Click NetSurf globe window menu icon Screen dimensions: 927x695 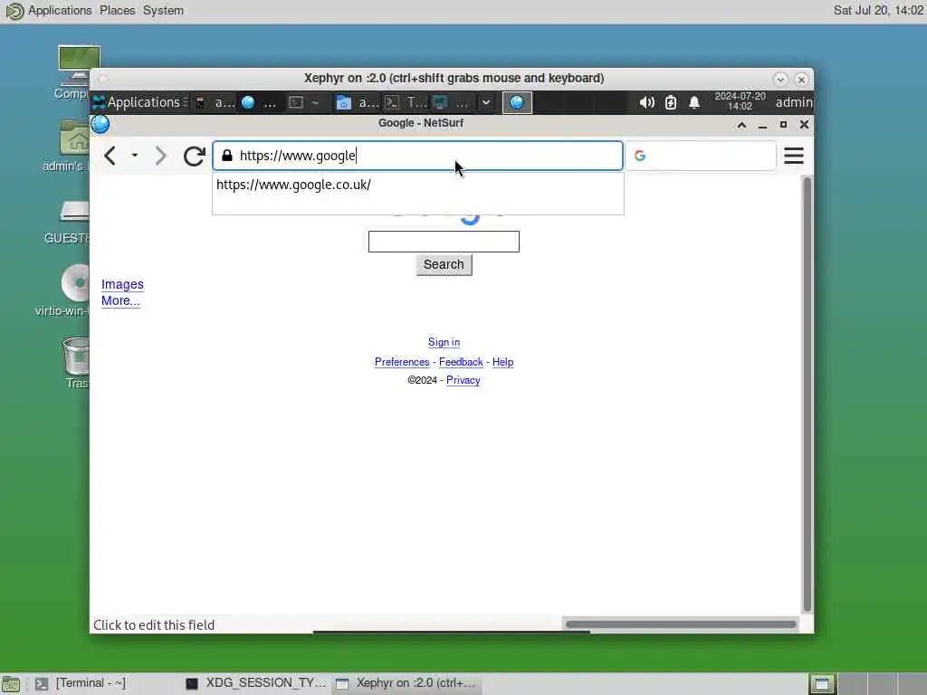click(x=100, y=124)
